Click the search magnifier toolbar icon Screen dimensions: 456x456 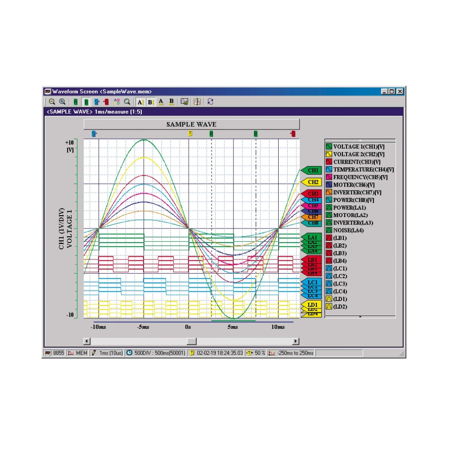coord(127,102)
